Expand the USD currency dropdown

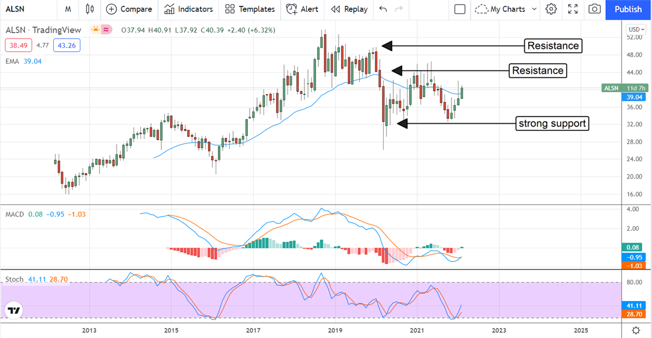point(634,29)
